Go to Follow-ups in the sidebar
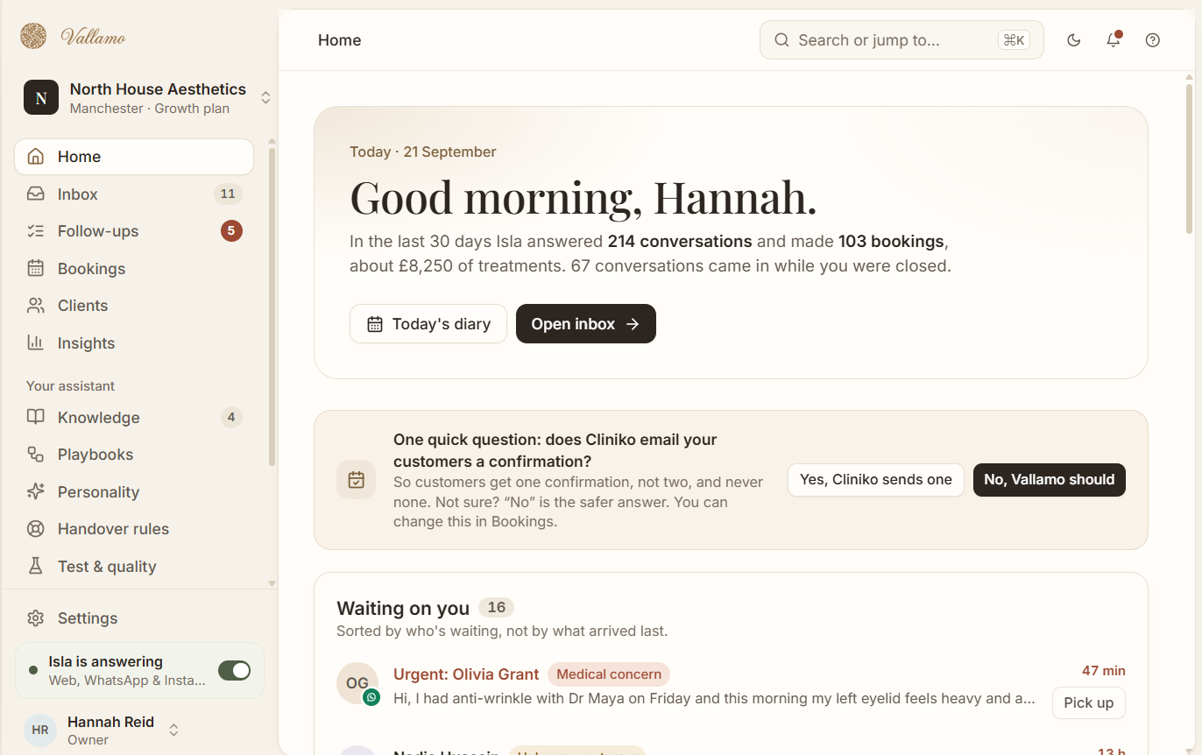 click(x=134, y=231)
